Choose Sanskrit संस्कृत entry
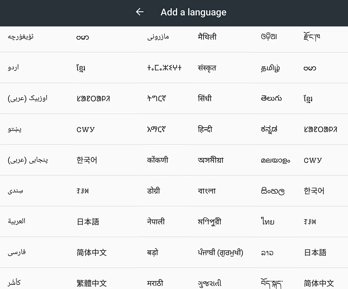 tap(207, 68)
